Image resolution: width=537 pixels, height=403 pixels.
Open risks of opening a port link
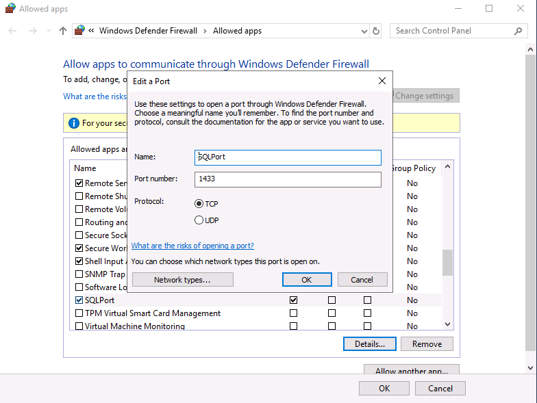click(192, 246)
